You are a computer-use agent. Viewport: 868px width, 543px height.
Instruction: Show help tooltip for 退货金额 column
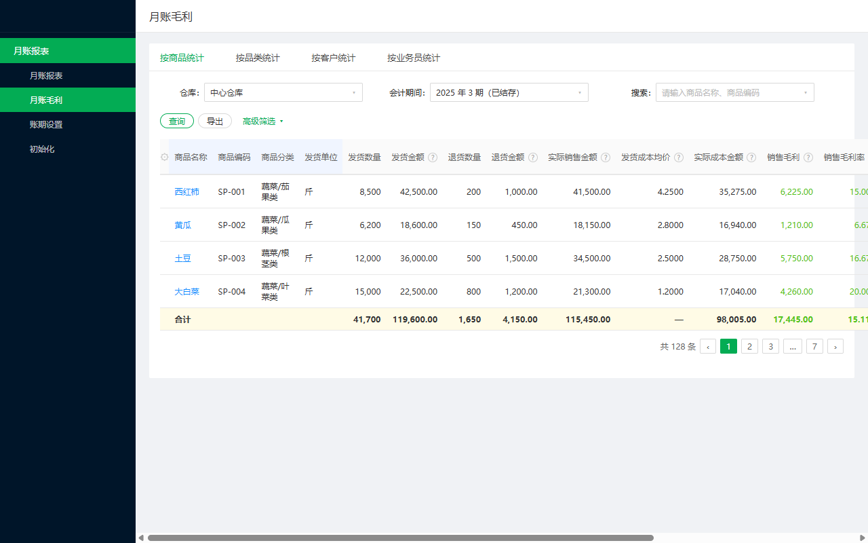pyautogui.click(x=533, y=157)
